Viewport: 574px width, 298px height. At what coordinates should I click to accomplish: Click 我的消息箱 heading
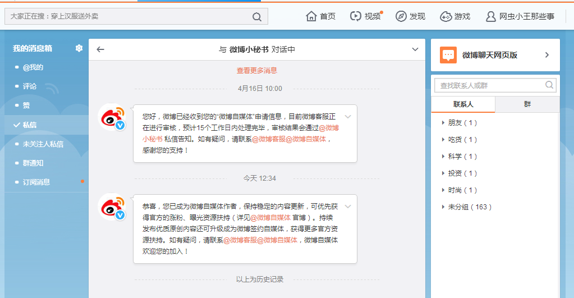click(x=32, y=48)
